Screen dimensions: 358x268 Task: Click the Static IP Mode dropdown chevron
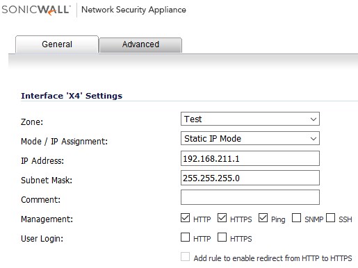[314, 139]
